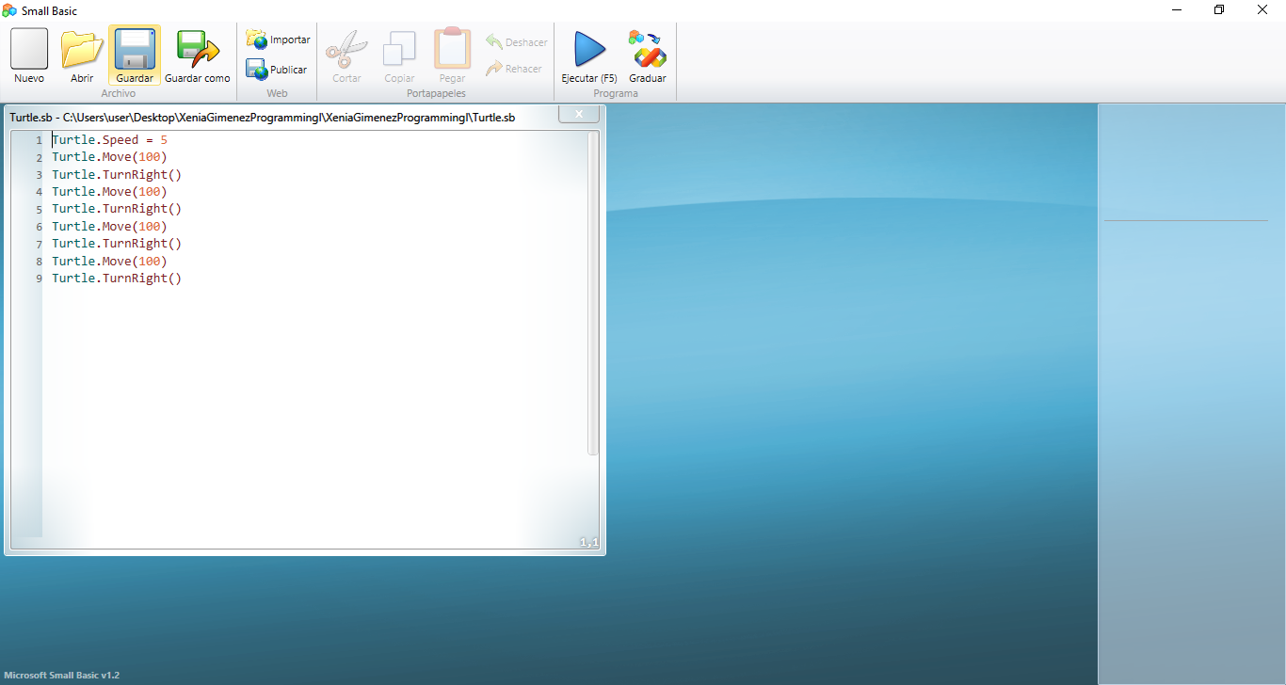
Task: Import a program from the web
Action: tap(277, 39)
